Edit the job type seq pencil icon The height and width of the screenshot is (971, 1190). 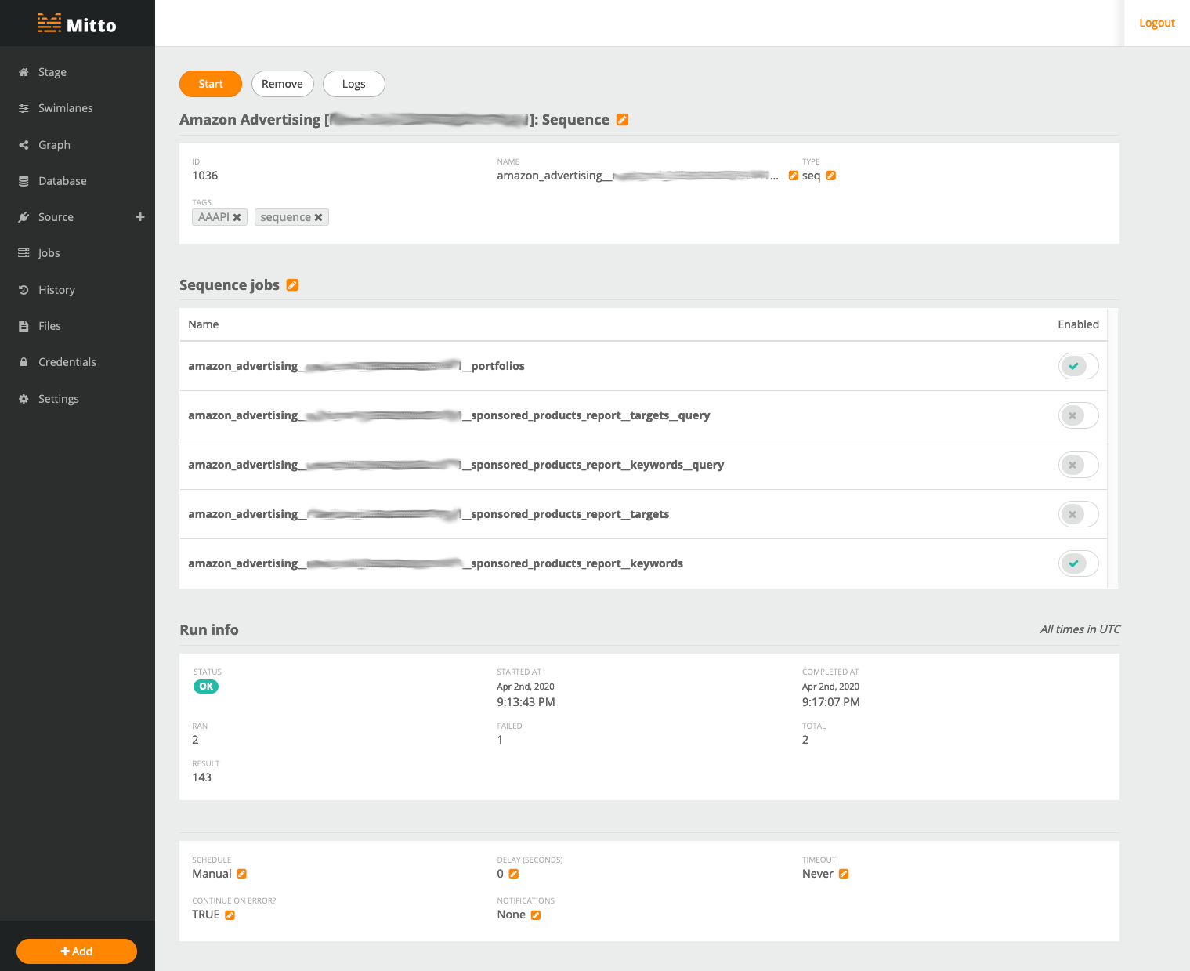(831, 176)
